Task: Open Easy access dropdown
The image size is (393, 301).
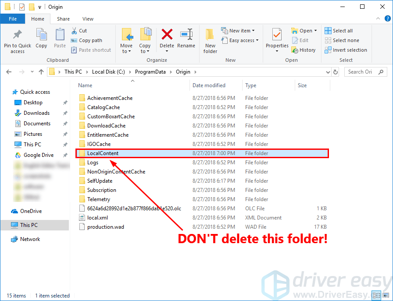Action: (x=240, y=40)
